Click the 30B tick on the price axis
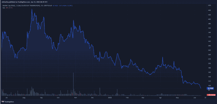This screenshot has height=104, width=217. tap(209, 41)
